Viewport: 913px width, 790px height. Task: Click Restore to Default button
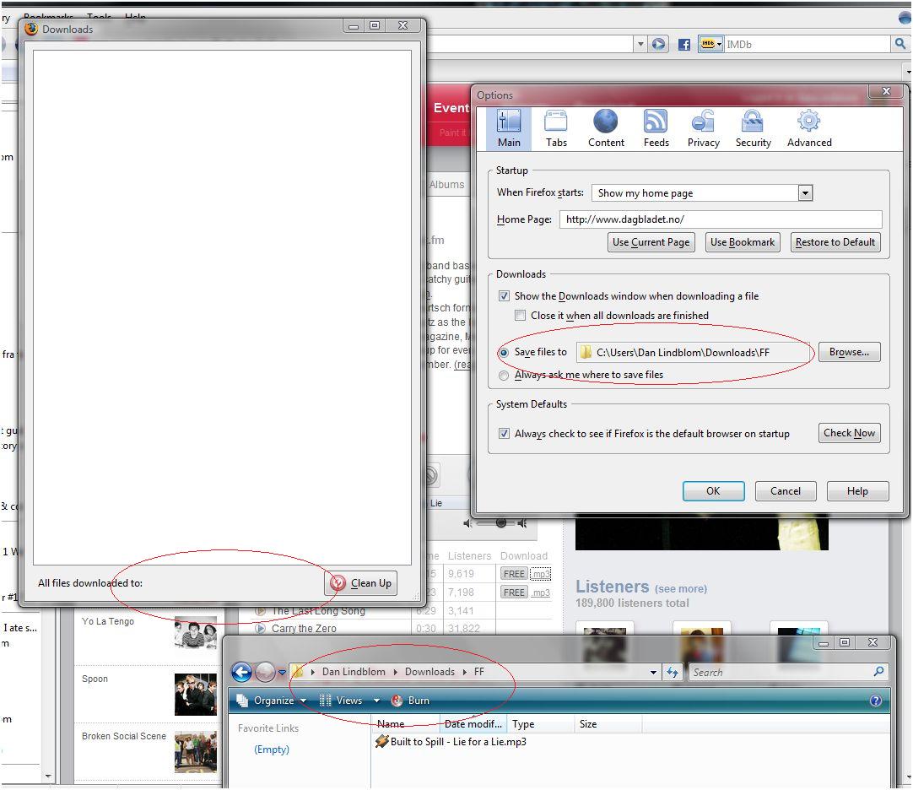click(x=835, y=241)
